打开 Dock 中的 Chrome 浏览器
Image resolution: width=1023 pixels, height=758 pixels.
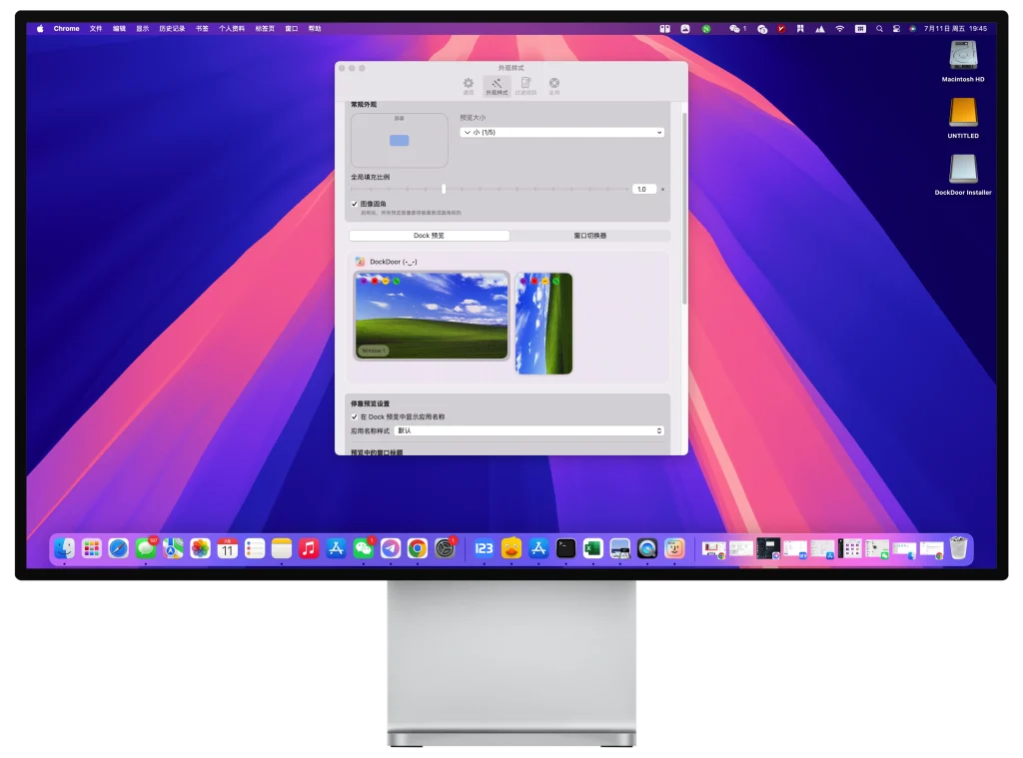[417, 547]
